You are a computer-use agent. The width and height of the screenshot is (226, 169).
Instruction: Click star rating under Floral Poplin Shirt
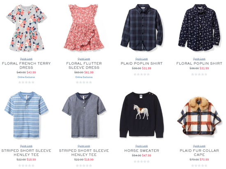tap(199, 74)
